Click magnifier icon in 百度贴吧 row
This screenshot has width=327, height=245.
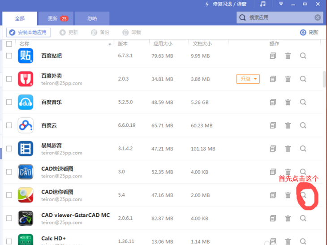click(x=303, y=56)
